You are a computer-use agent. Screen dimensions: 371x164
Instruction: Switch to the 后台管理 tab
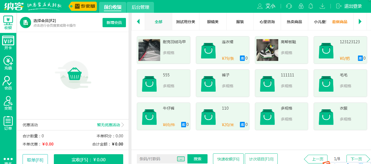point(140,8)
